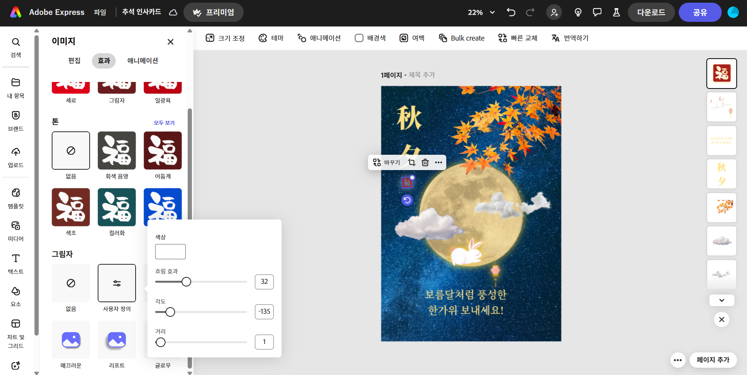Click the 흐림 효과 value field showing 32
This screenshot has width=747, height=375.
coord(264,282)
